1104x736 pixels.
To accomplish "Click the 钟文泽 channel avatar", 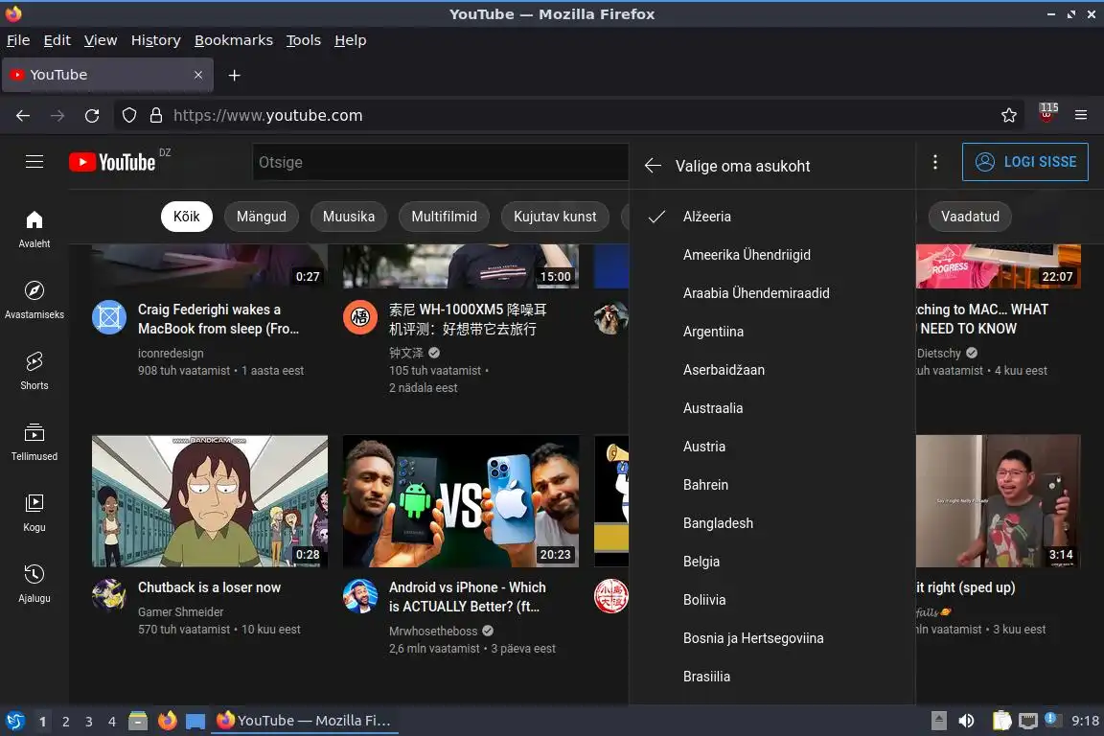I will pyautogui.click(x=359, y=317).
